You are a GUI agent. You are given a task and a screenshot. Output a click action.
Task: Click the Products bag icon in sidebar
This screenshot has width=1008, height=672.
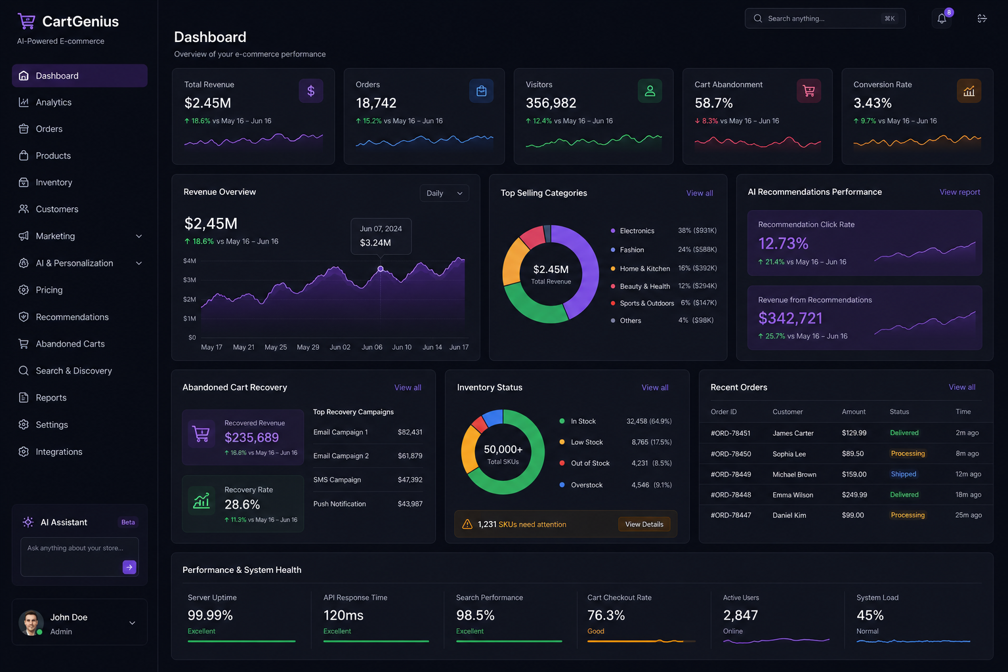pos(24,156)
